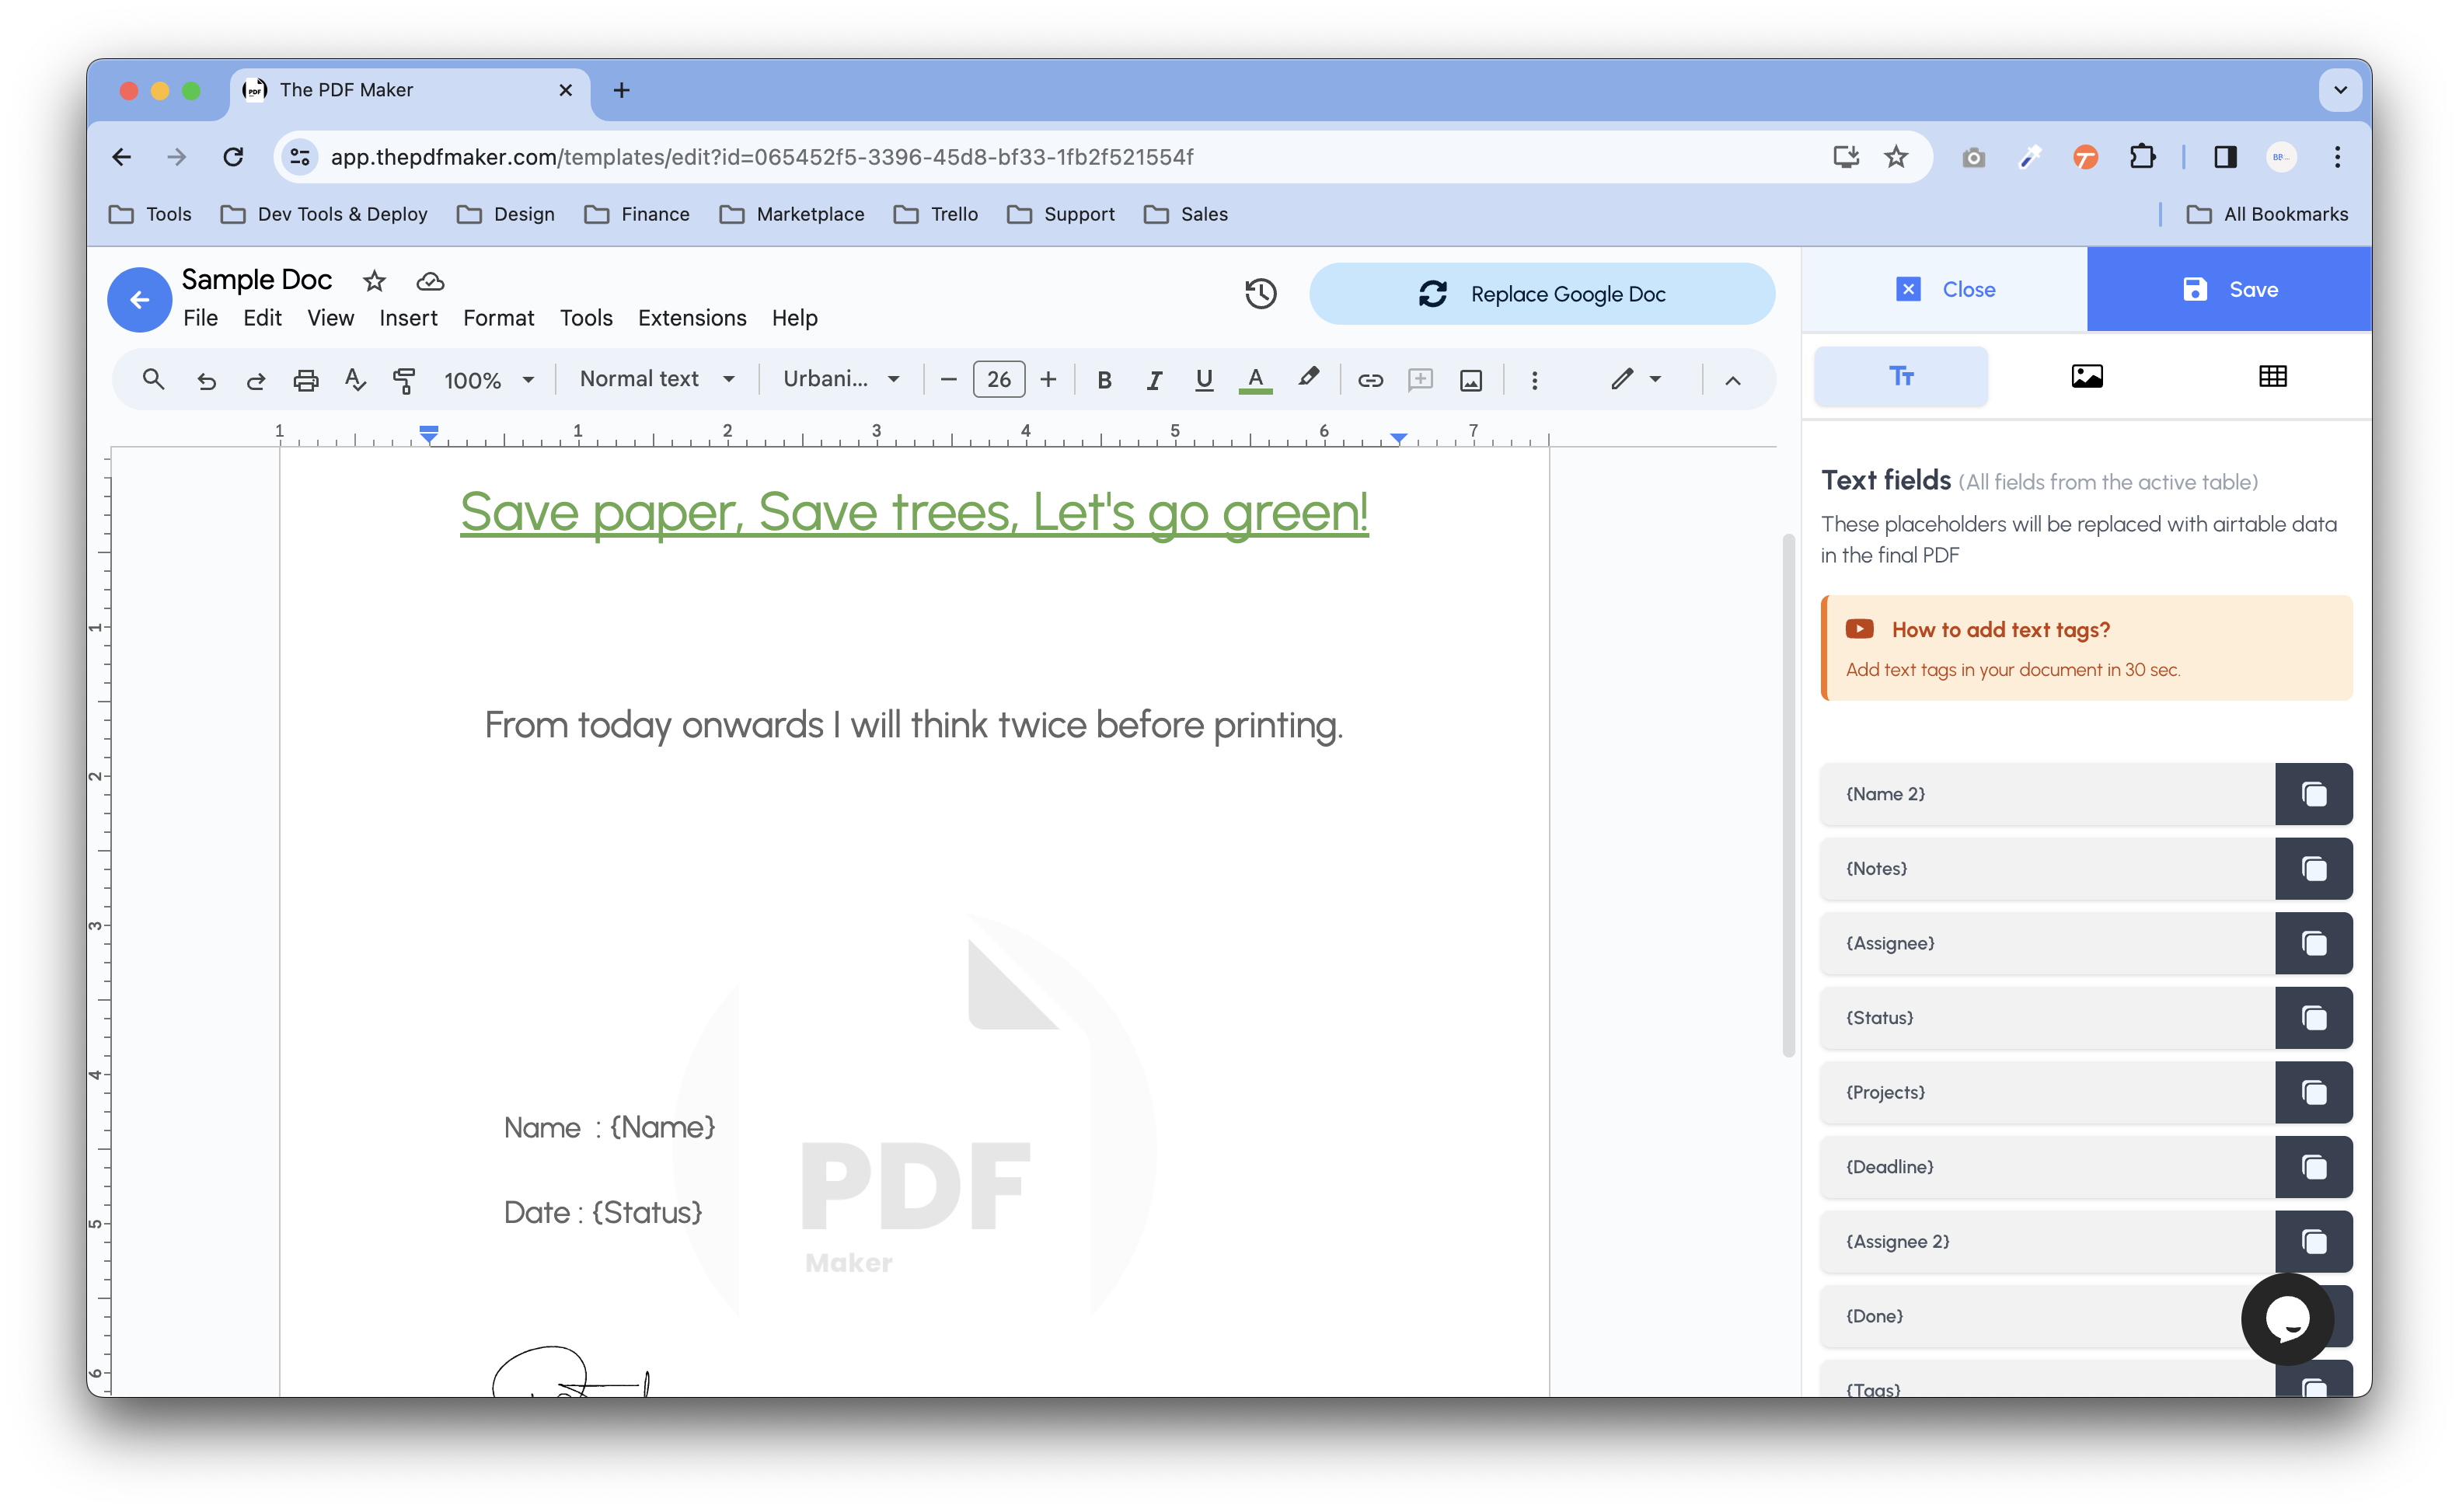The width and height of the screenshot is (2459, 1512).
Task: Switch to the image fields panel
Action: tap(2087, 376)
